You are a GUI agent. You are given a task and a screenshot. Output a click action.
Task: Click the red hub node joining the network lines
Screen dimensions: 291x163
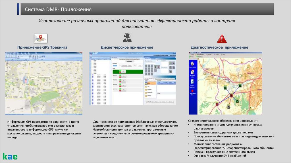(231, 95)
